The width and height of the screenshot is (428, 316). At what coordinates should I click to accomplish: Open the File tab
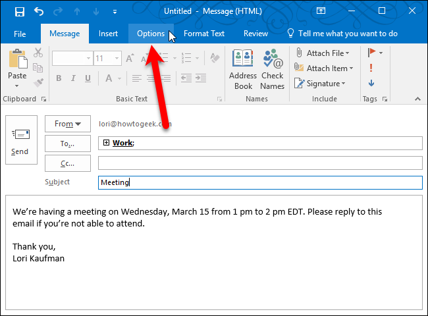[20, 34]
